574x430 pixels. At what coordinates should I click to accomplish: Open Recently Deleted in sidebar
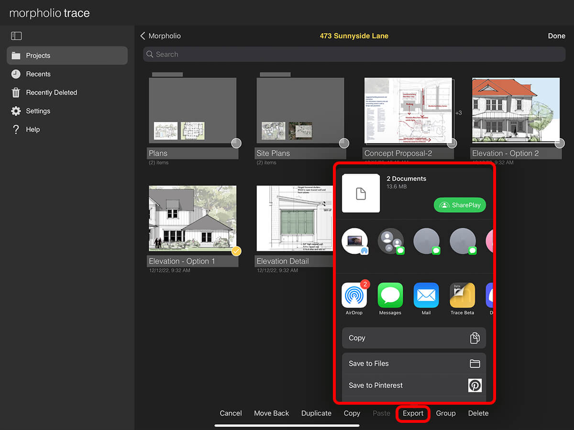tap(51, 93)
